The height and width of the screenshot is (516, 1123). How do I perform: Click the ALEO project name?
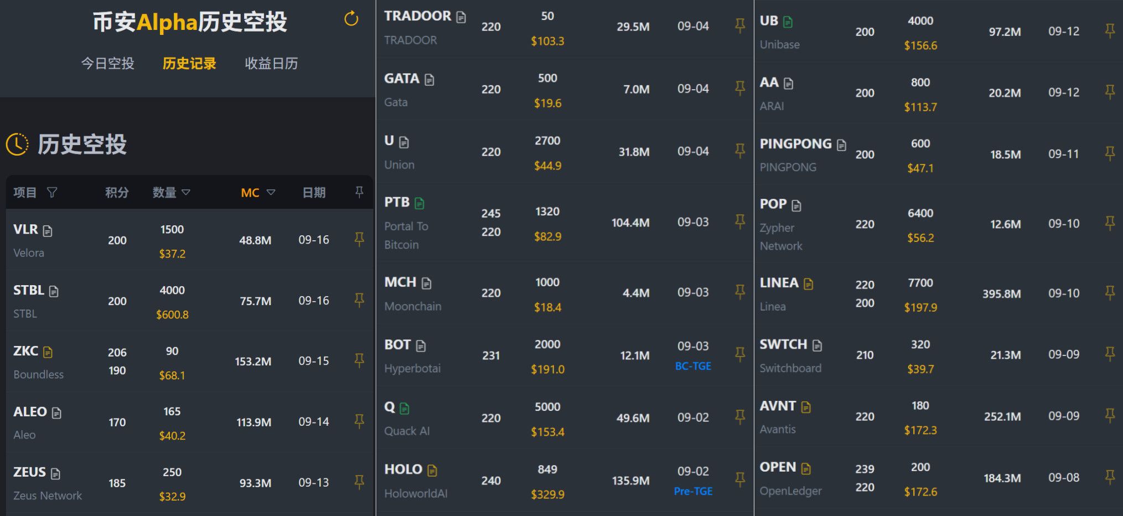[x=30, y=412]
